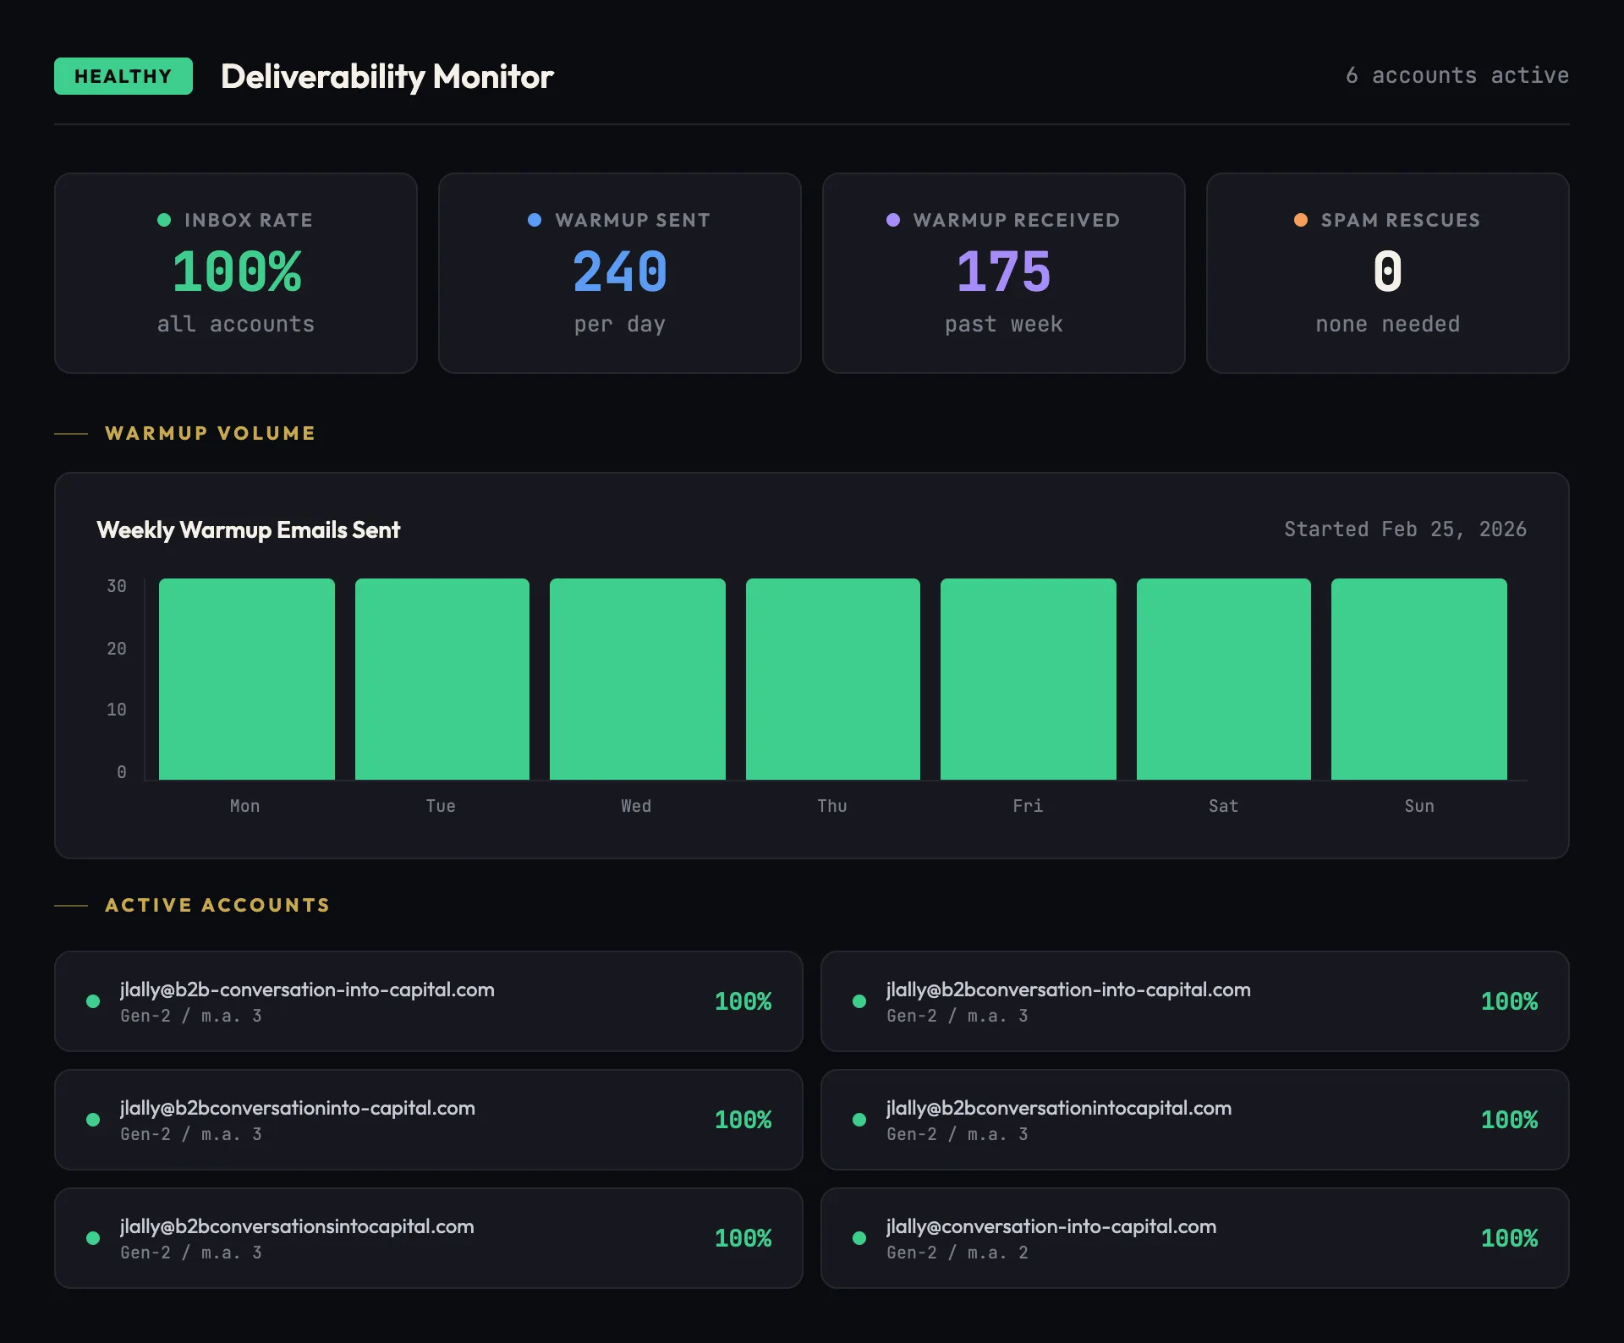Click the 100% score for jlally@conversation-into-capital.com
1624x1343 pixels.
click(1509, 1238)
